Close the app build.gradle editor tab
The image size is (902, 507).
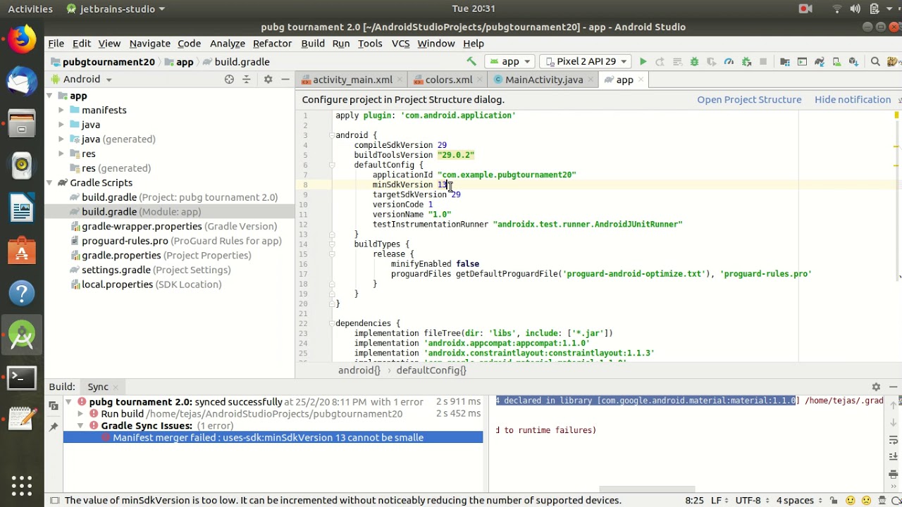[641, 80]
